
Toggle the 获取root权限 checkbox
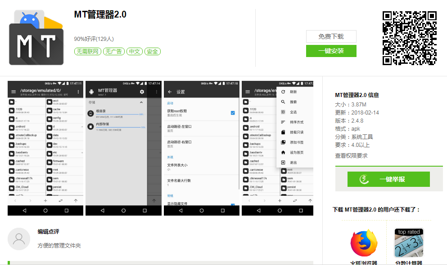click(x=233, y=113)
